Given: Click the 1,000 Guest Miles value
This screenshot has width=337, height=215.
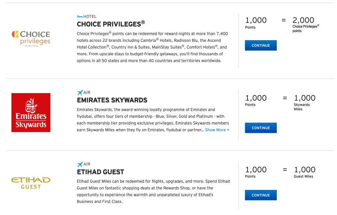Looking at the screenshot, I should pyautogui.click(x=304, y=170).
